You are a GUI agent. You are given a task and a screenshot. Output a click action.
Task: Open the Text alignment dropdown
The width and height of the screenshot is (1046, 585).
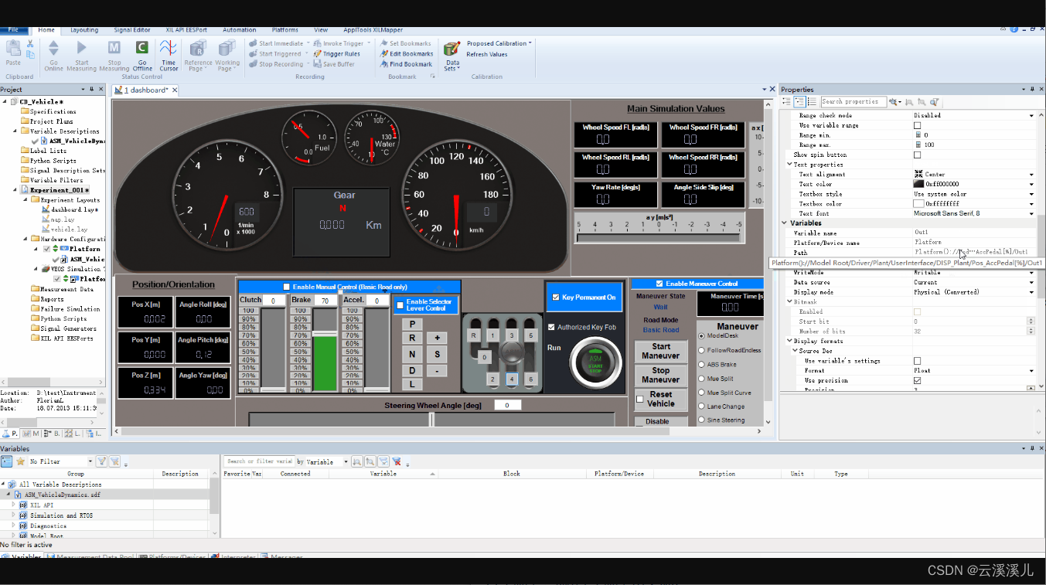point(1031,175)
